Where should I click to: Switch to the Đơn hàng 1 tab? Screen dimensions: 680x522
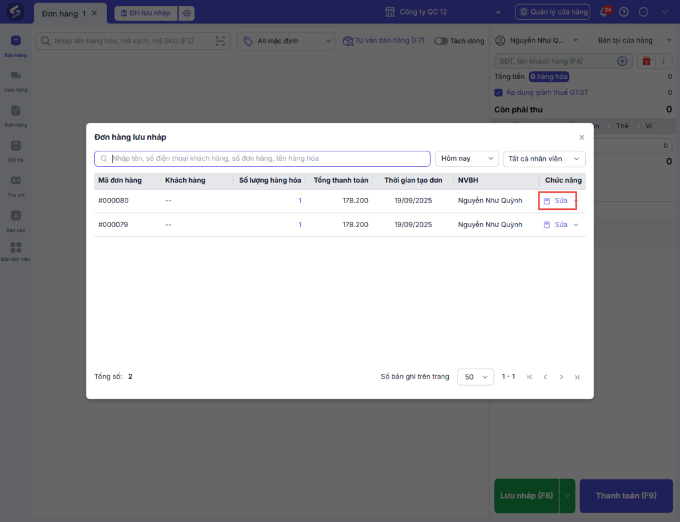click(x=64, y=14)
